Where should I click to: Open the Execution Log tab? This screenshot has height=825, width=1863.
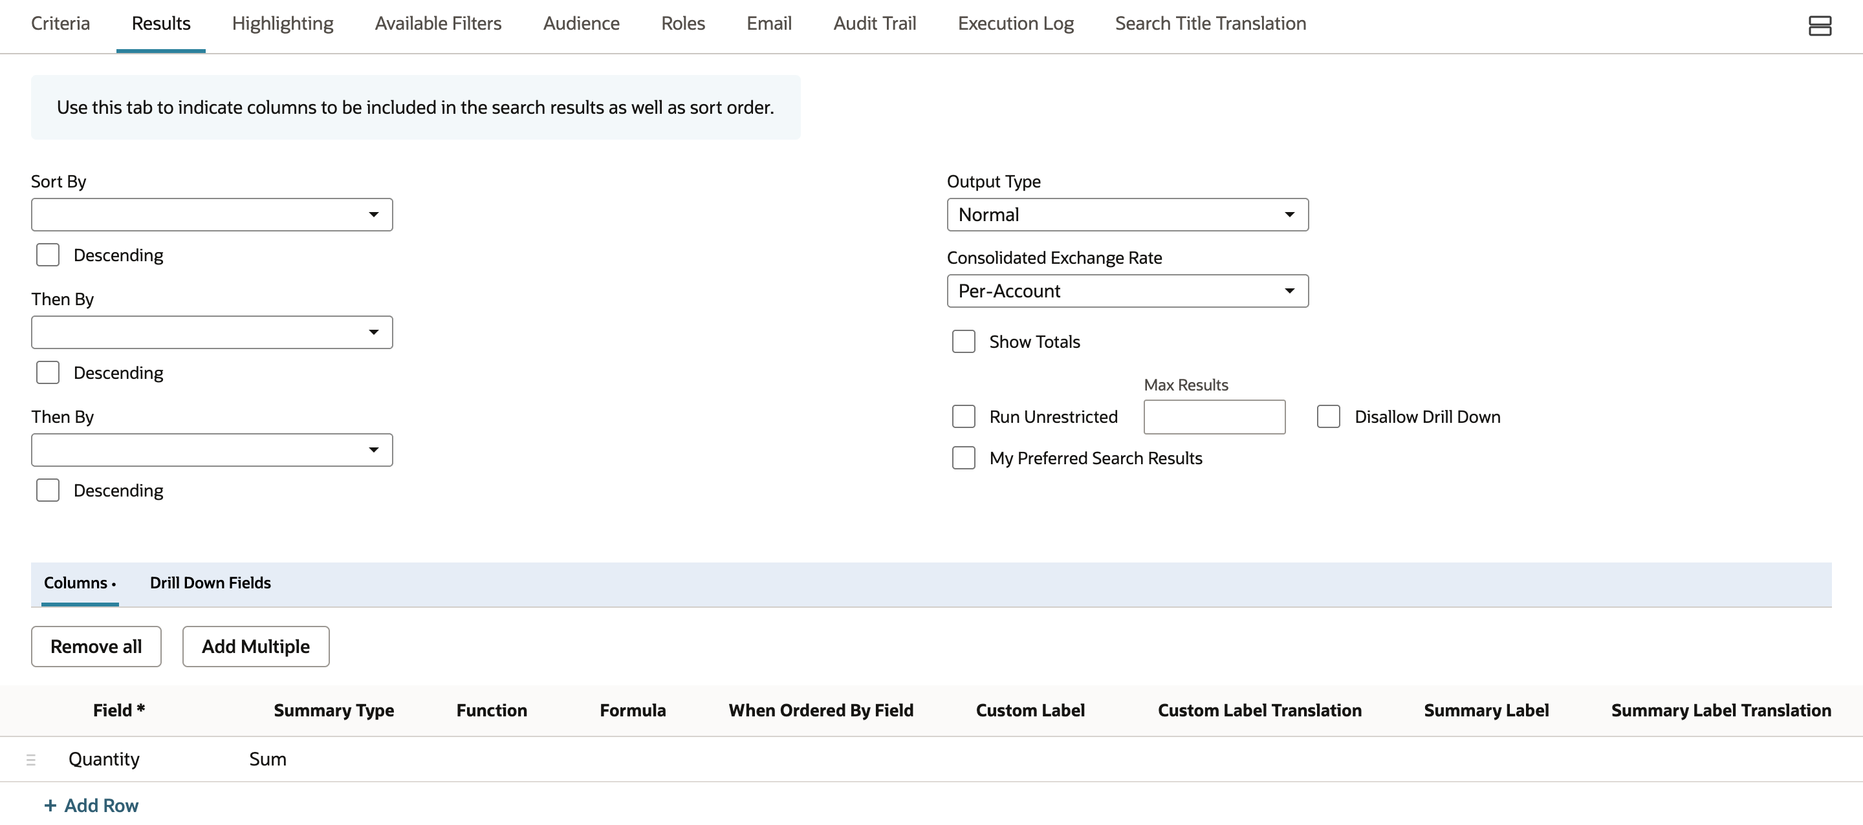click(1016, 23)
